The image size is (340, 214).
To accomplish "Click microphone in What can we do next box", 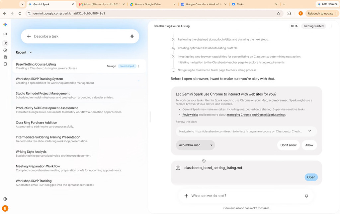I will pyautogui.click(x=306, y=196).
